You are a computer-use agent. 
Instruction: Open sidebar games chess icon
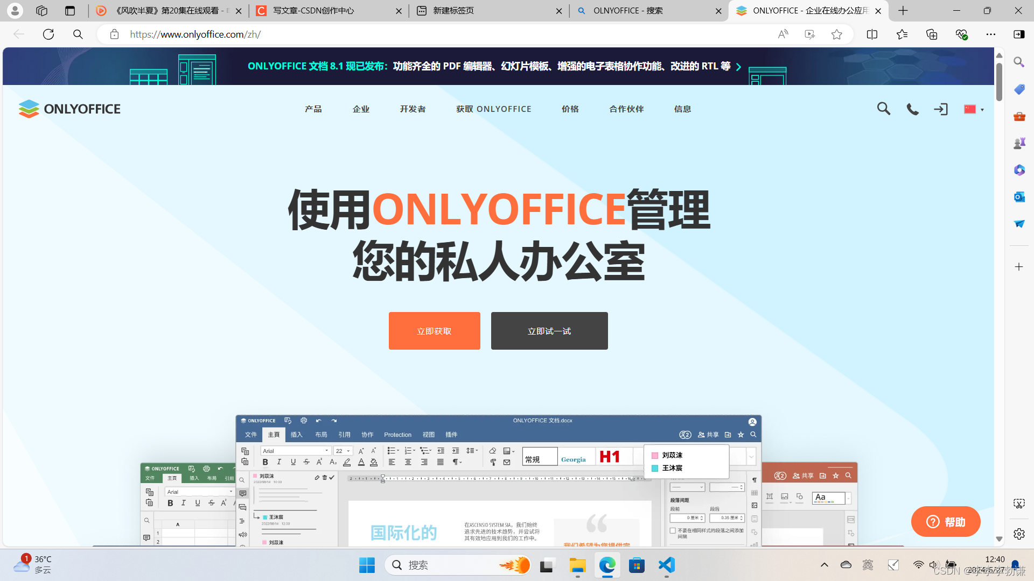click(x=1019, y=143)
